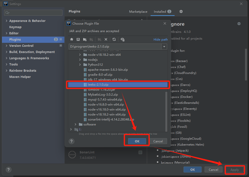Cancel the Choose Plugin File dialog
The height and width of the screenshot is (177, 249).
tap(158, 141)
